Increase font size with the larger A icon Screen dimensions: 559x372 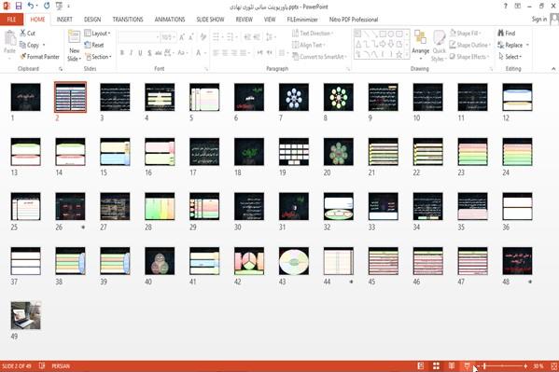coord(182,37)
